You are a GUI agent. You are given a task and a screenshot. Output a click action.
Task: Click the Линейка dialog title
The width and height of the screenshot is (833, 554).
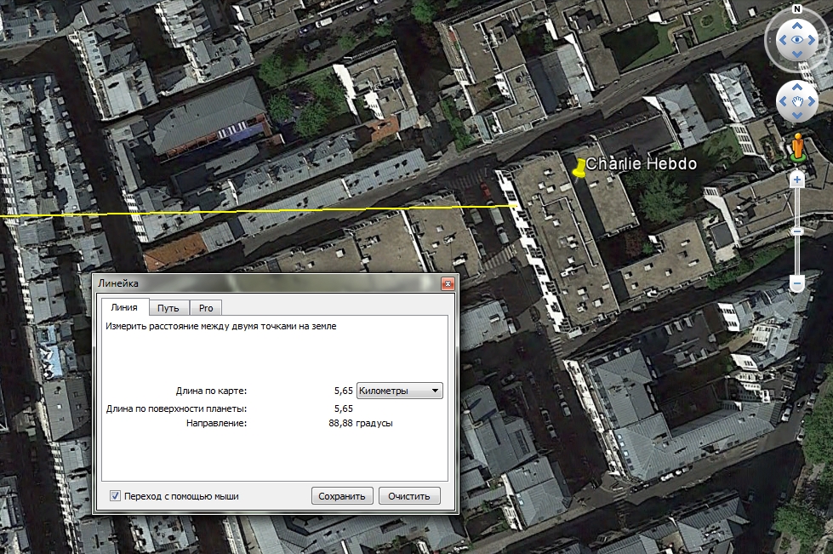[118, 283]
